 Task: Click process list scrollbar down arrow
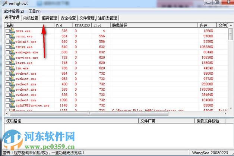coord(231,108)
